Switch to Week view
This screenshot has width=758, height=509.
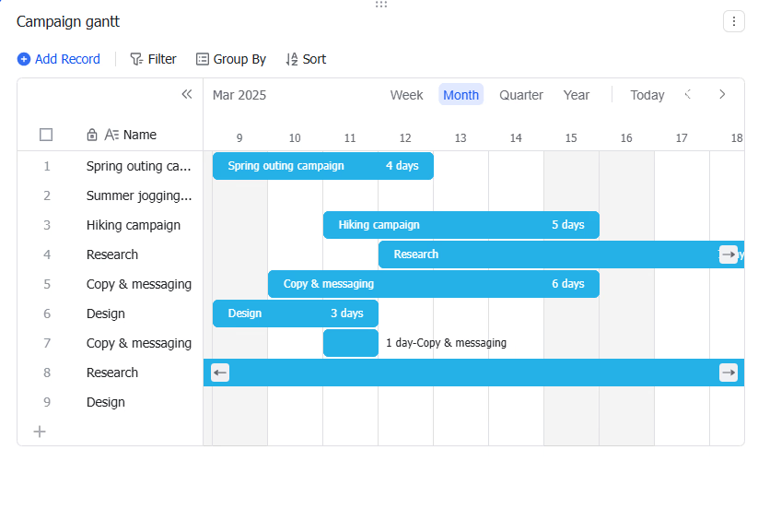coord(406,95)
